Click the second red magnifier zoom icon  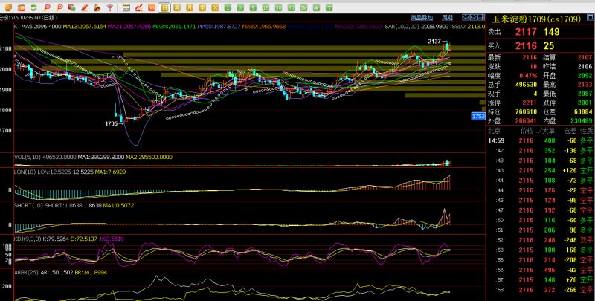tap(59, 7)
